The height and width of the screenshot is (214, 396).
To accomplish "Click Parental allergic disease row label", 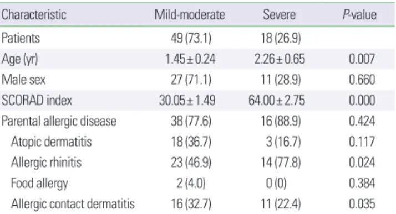I will [59, 121].
